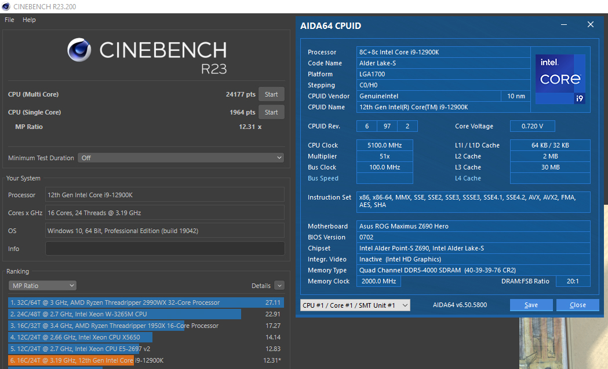Click the L4 Cache link label
Screen dimensions: 608x369
pyautogui.click(x=468, y=178)
